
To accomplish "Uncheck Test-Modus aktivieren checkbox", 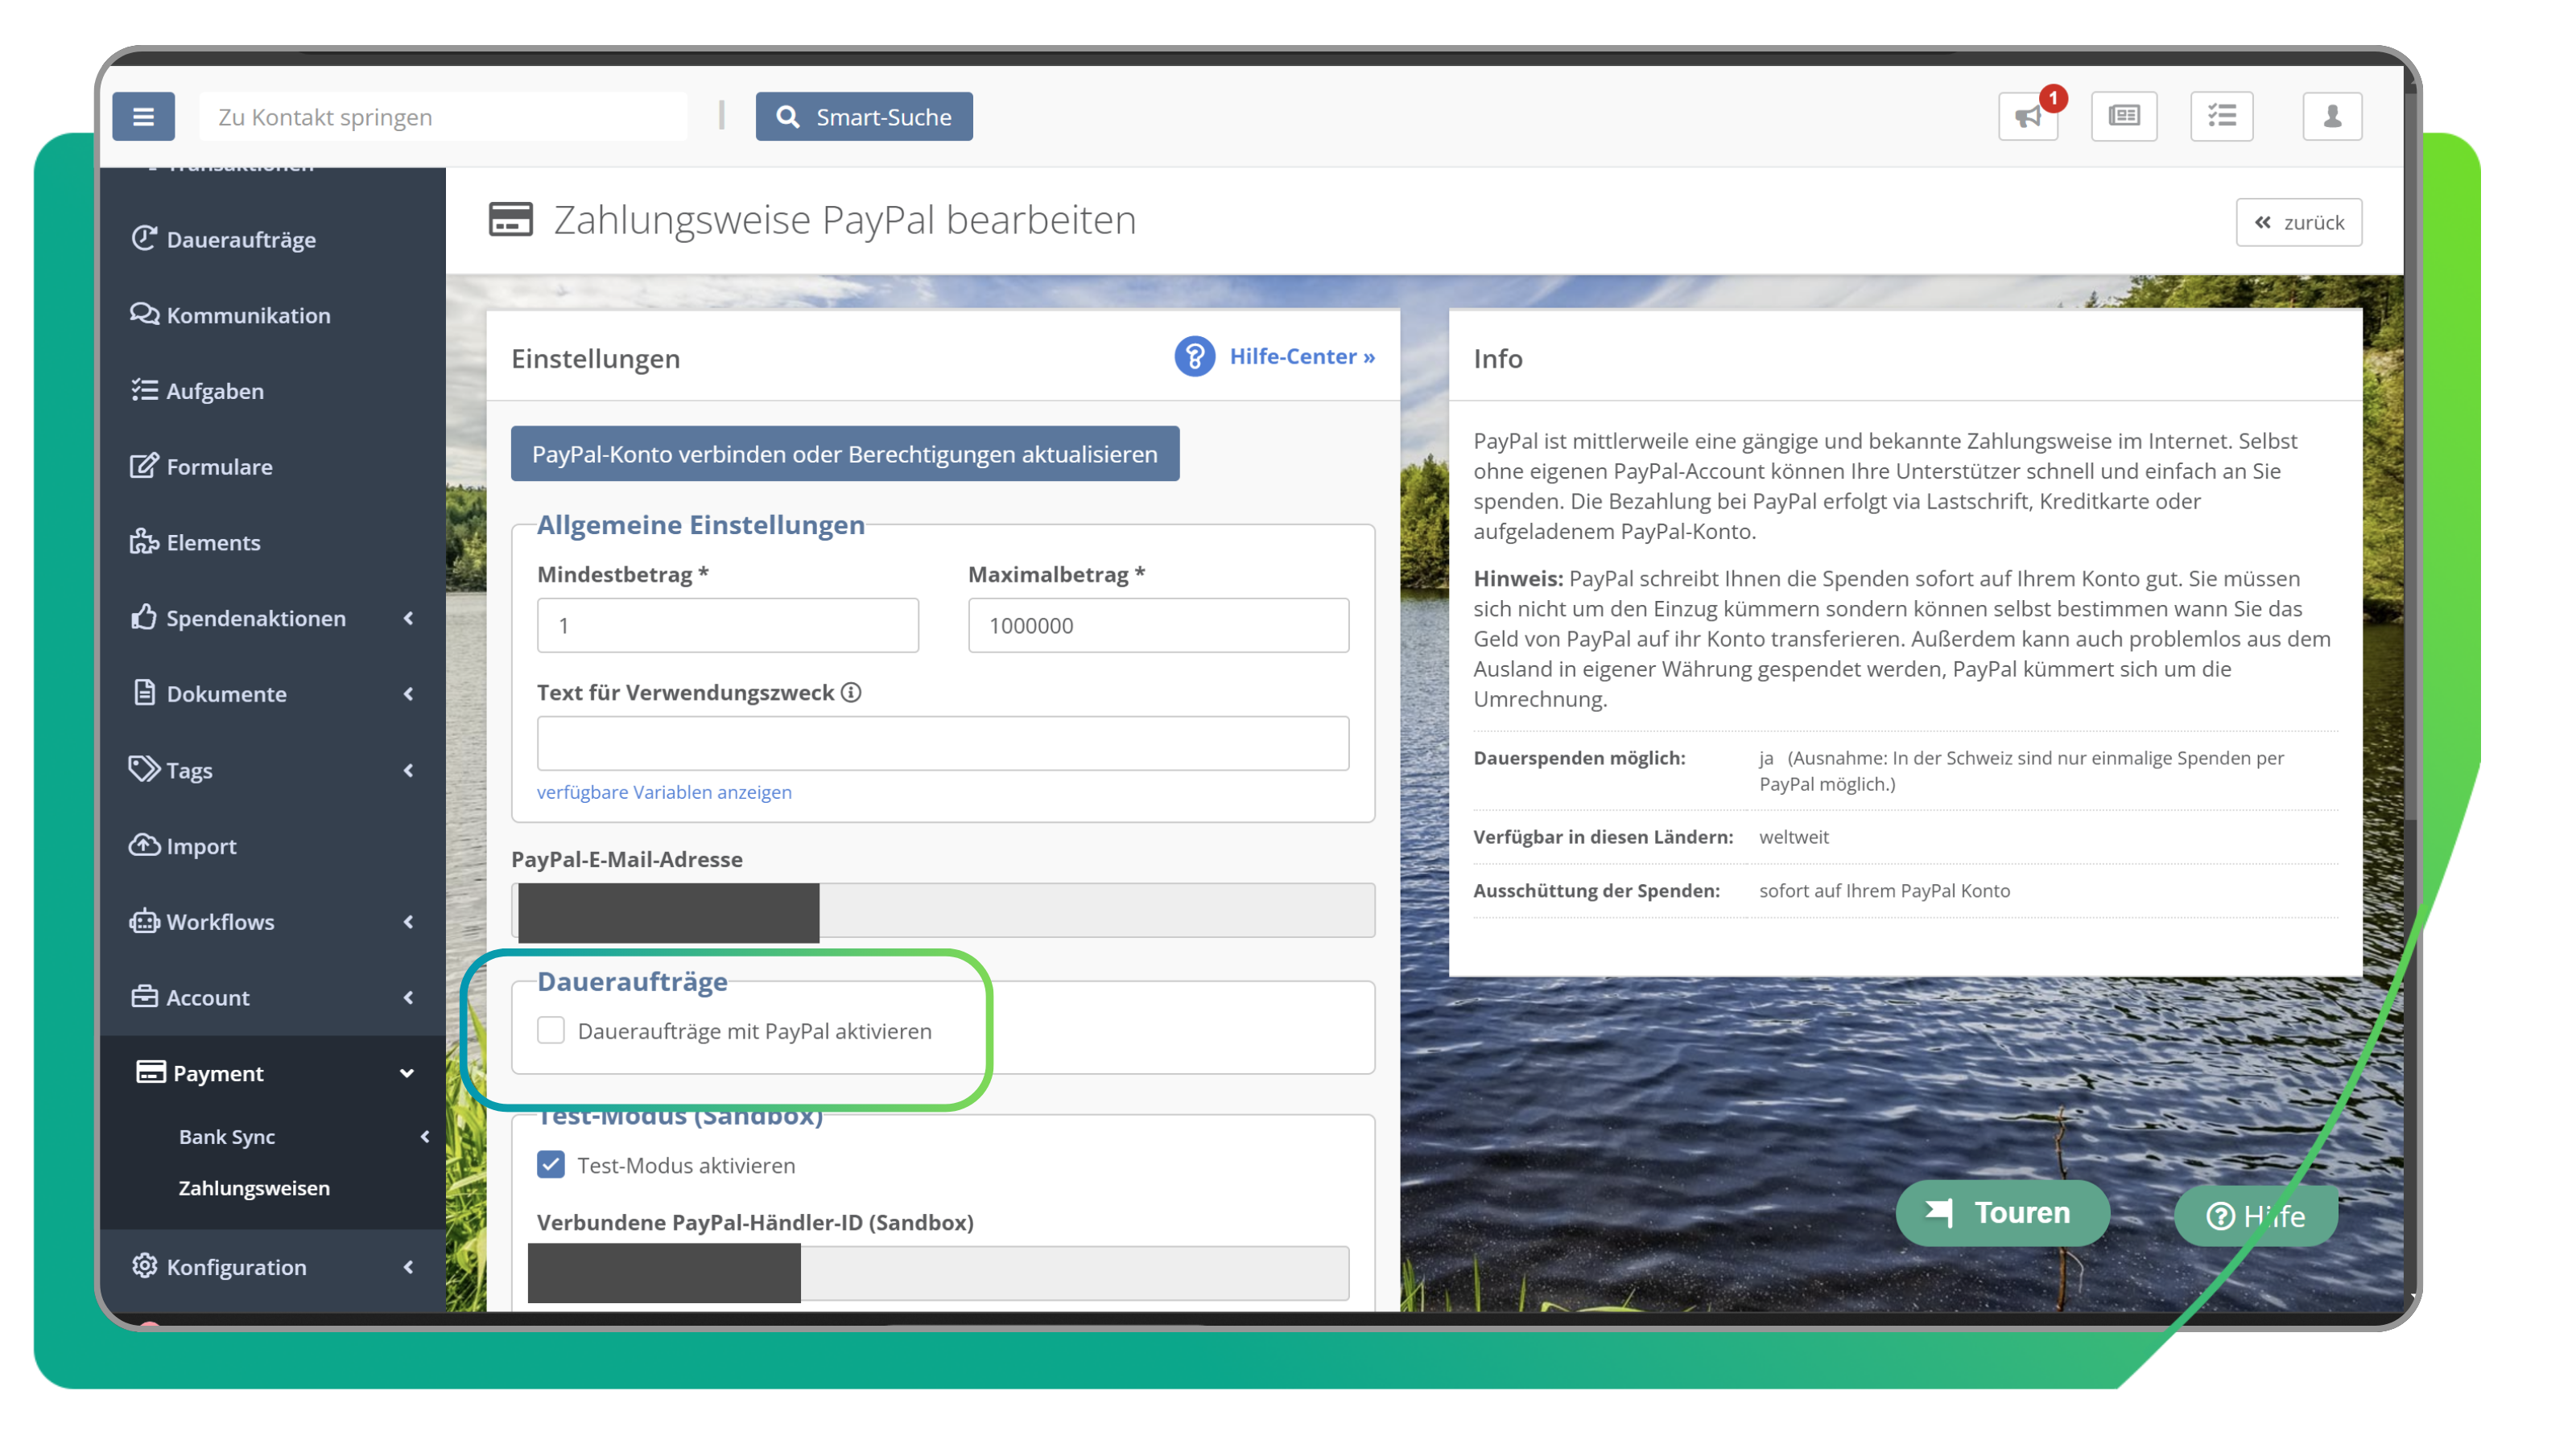I will (551, 1165).
